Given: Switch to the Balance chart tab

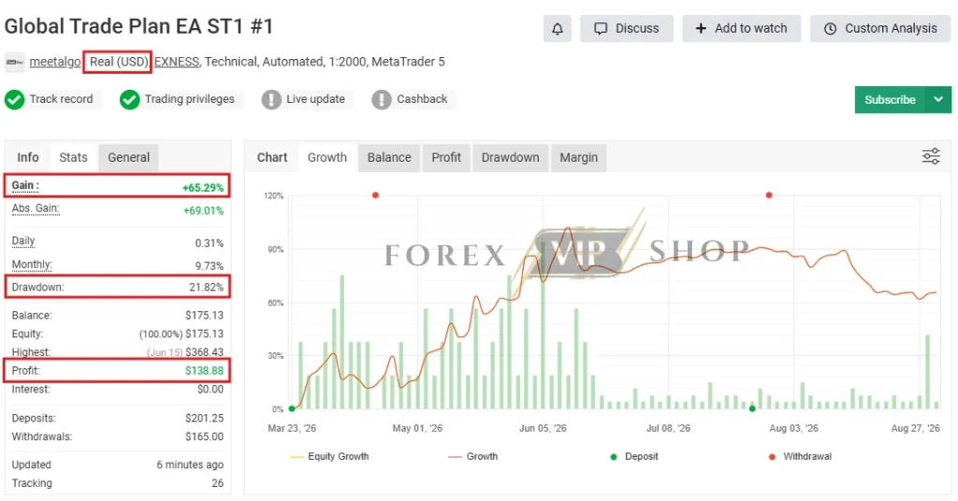Looking at the screenshot, I should click(x=389, y=157).
